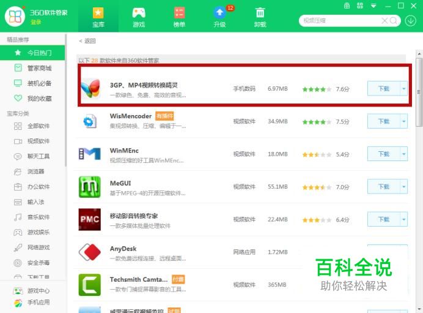The image size is (423, 313).
Task: Click the AnyDesk app icon
Action: (90, 252)
